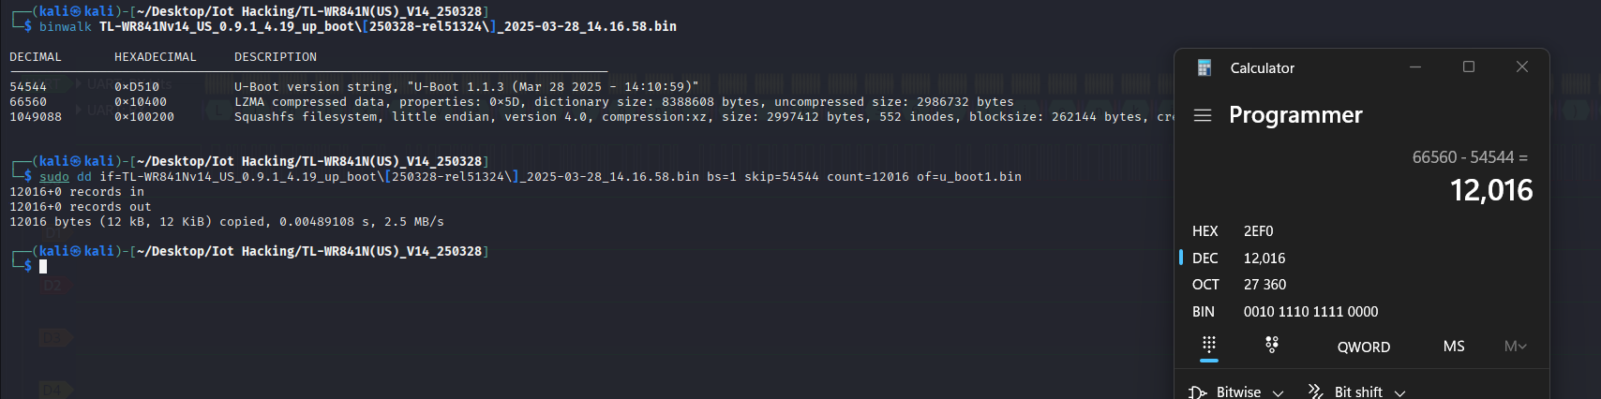1601x399 pixels.
Task: Close the Calculator window
Action: (1522, 66)
